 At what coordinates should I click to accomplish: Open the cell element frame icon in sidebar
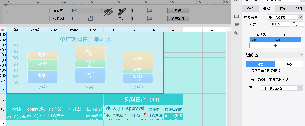click(236, 8)
